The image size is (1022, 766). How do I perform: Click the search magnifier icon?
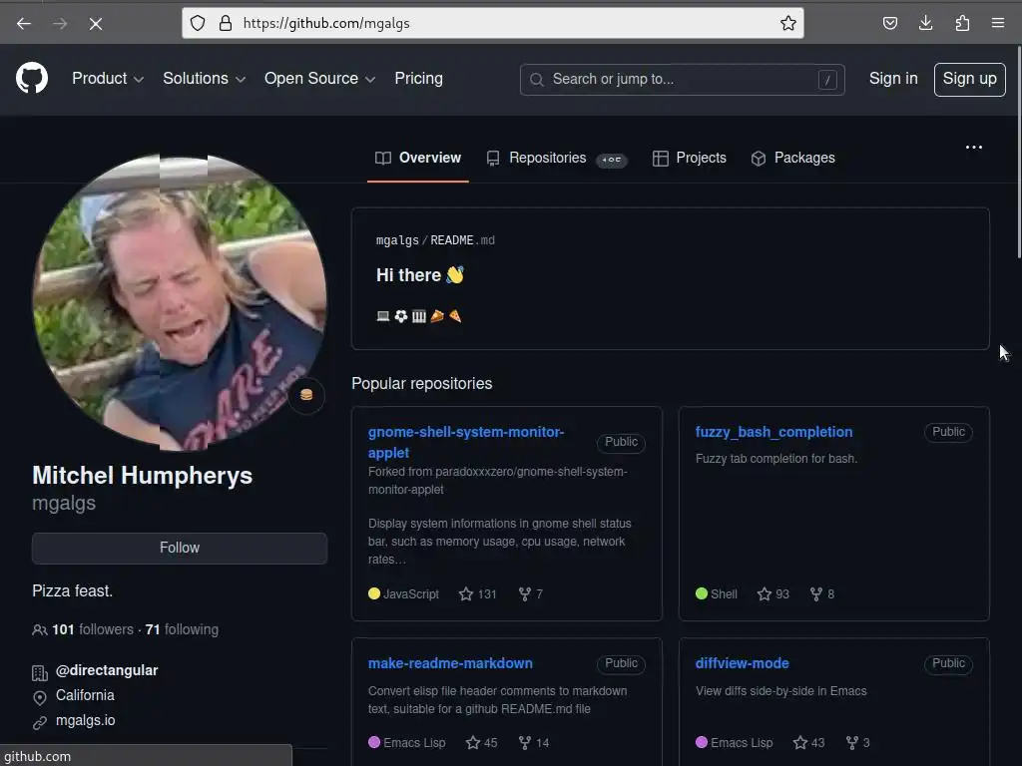(536, 80)
